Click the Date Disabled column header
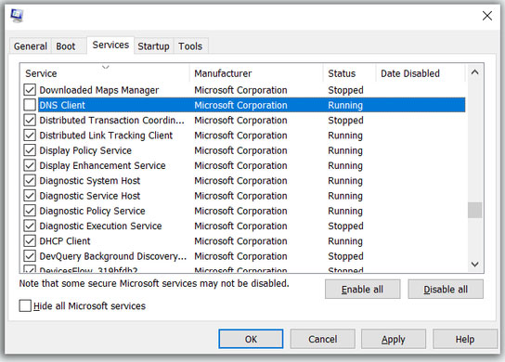This screenshot has width=505, height=362. tap(421, 73)
